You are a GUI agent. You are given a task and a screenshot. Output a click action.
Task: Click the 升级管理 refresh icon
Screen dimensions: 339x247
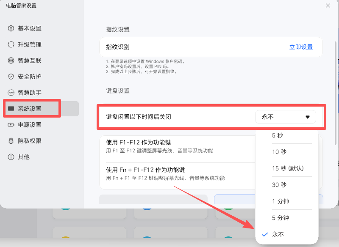(11, 44)
